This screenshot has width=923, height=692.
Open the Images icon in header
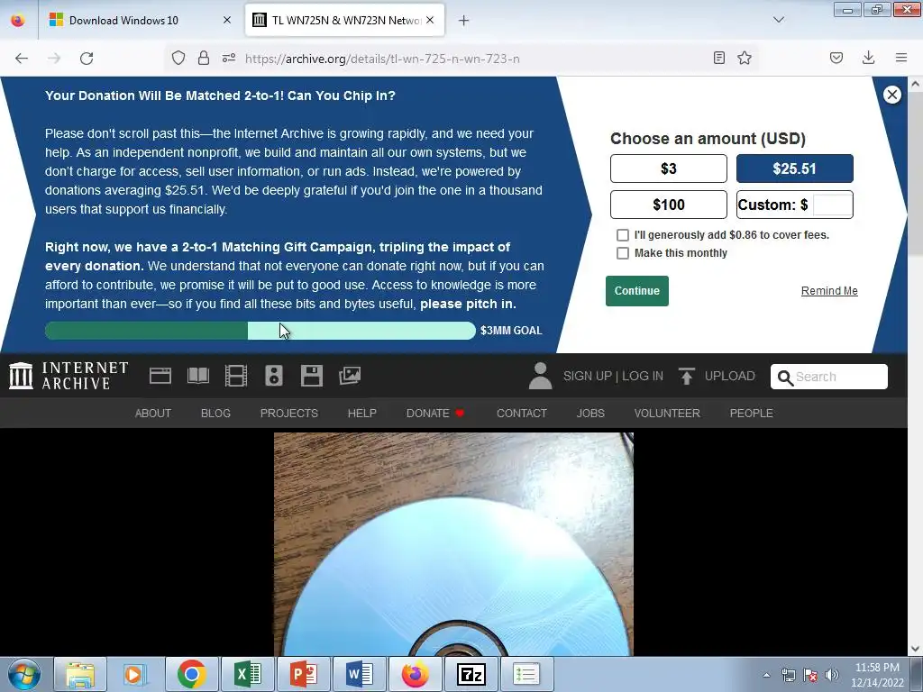[350, 376]
